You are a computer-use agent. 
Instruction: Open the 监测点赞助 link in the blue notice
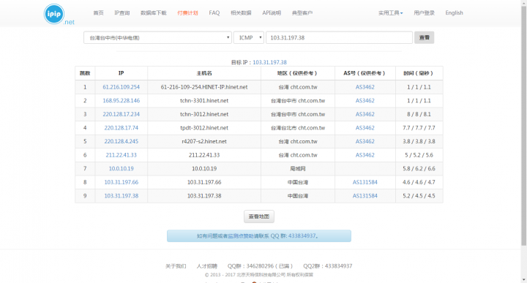[241, 236]
